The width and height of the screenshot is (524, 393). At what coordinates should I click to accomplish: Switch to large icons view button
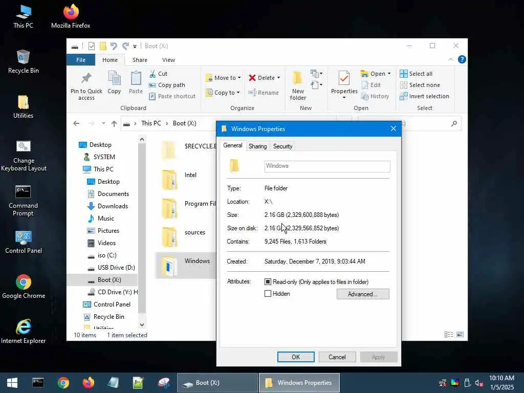tap(460, 335)
